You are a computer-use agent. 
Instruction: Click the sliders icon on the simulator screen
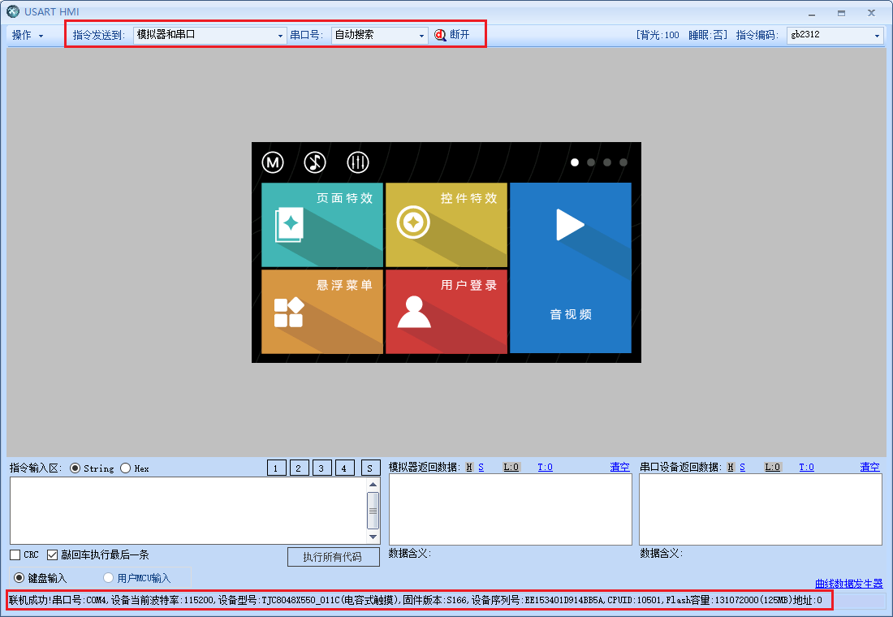(358, 162)
